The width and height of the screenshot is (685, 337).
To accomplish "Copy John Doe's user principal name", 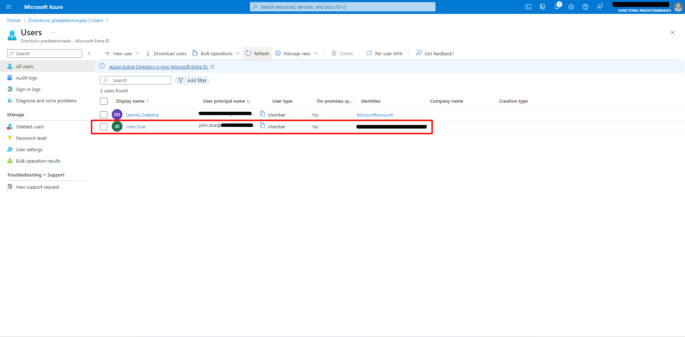I will pos(262,126).
